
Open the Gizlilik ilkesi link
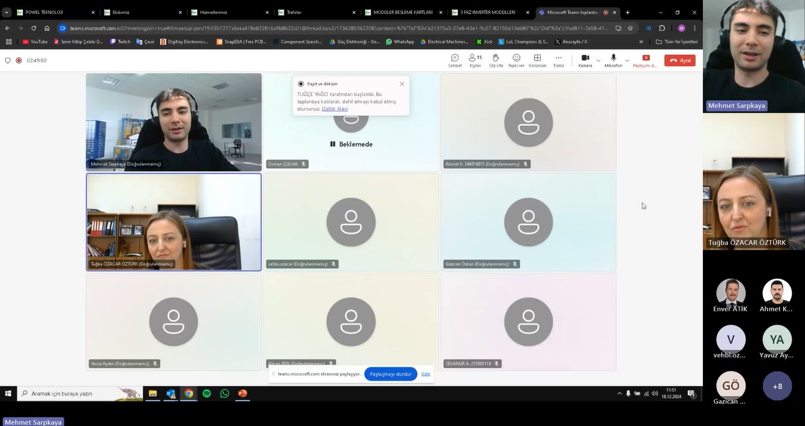click(x=334, y=109)
